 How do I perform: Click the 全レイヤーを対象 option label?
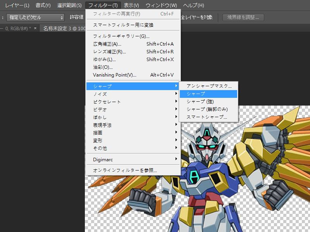tap(197, 17)
